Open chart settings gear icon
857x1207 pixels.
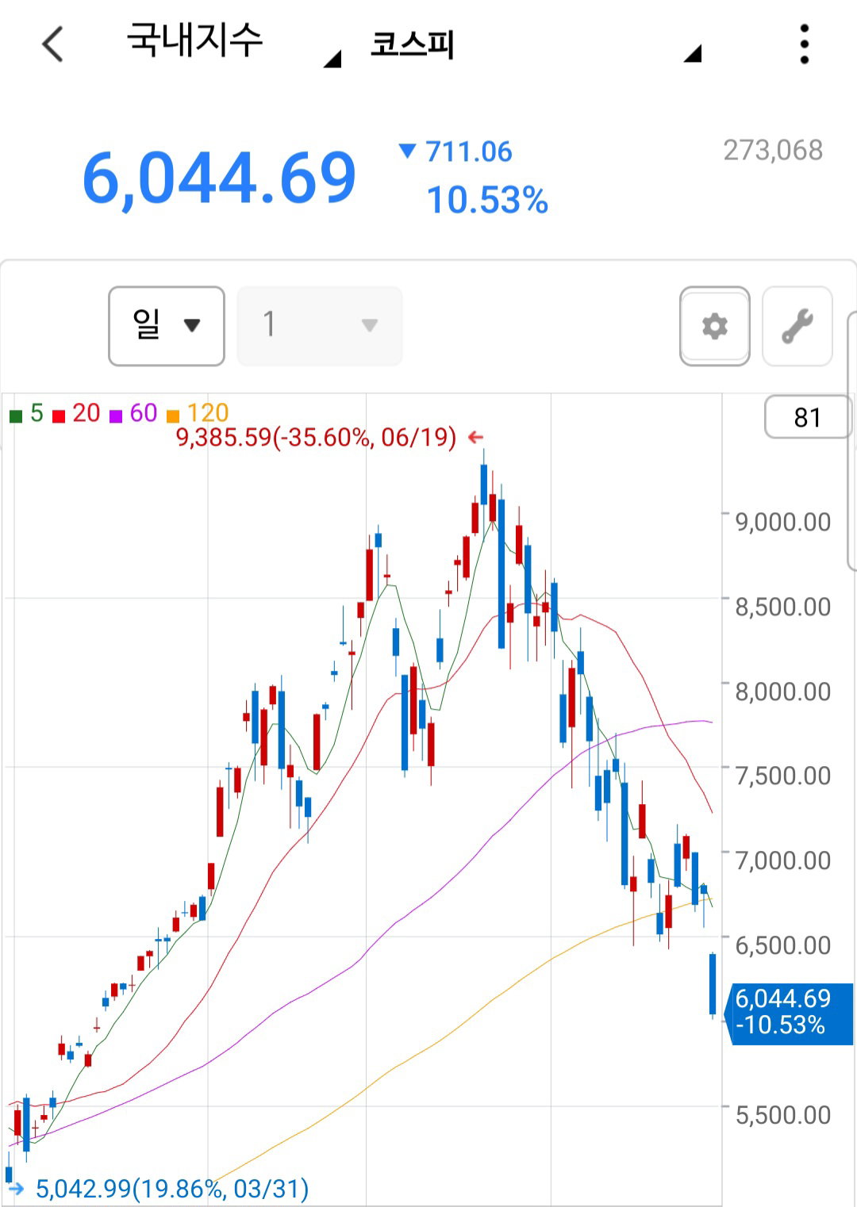tap(715, 326)
